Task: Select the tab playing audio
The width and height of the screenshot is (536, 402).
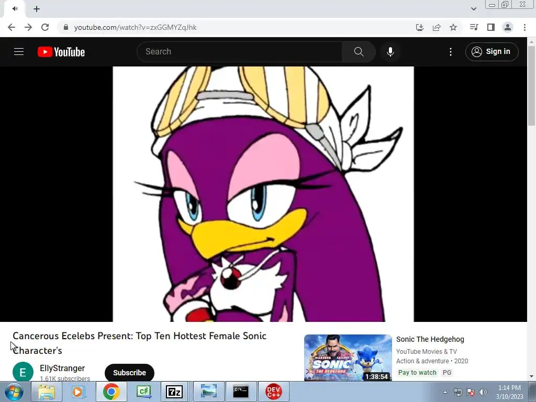Action: [x=15, y=9]
